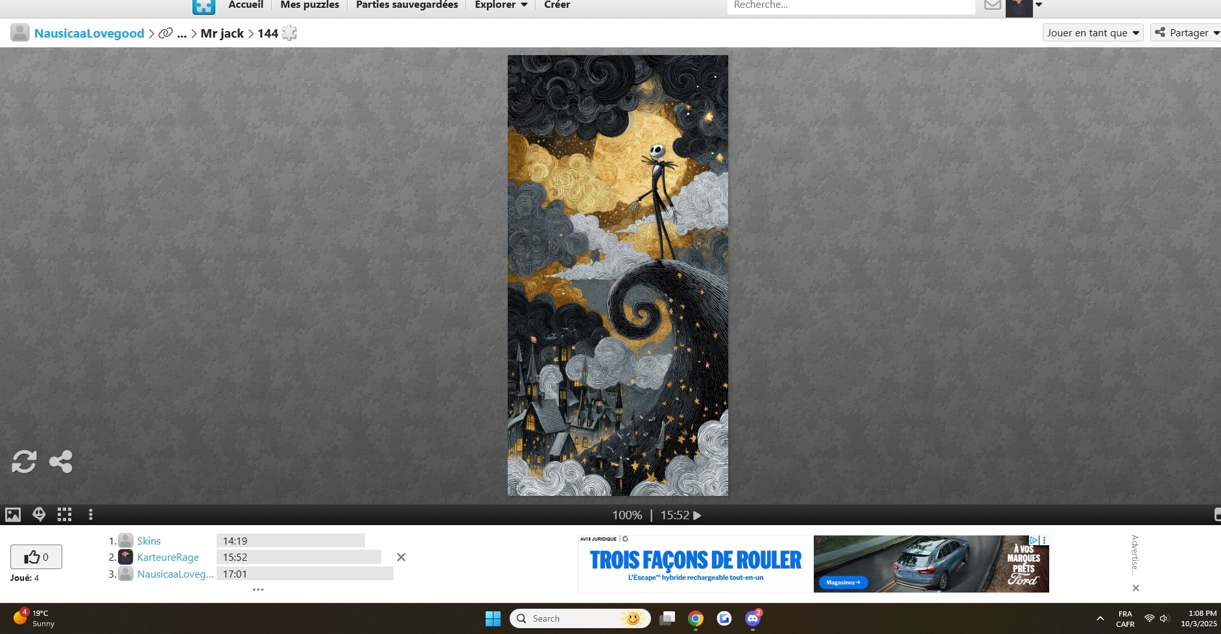Open the weather widget
Image resolution: width=1221 pixels, height=634 pixels.
coord(34,618)
